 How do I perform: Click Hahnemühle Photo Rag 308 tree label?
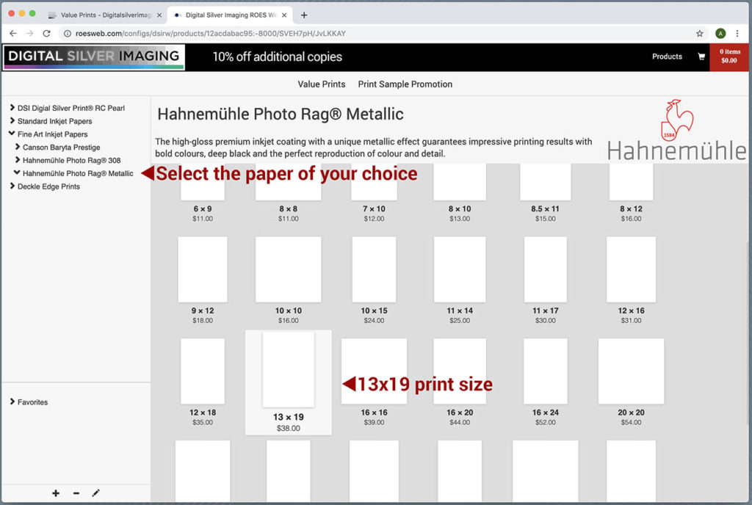point(71,160)
